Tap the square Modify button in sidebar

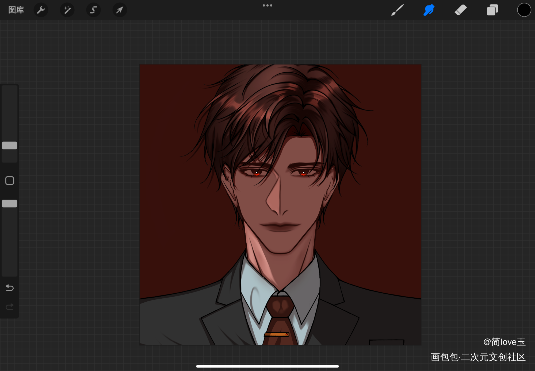10,181
